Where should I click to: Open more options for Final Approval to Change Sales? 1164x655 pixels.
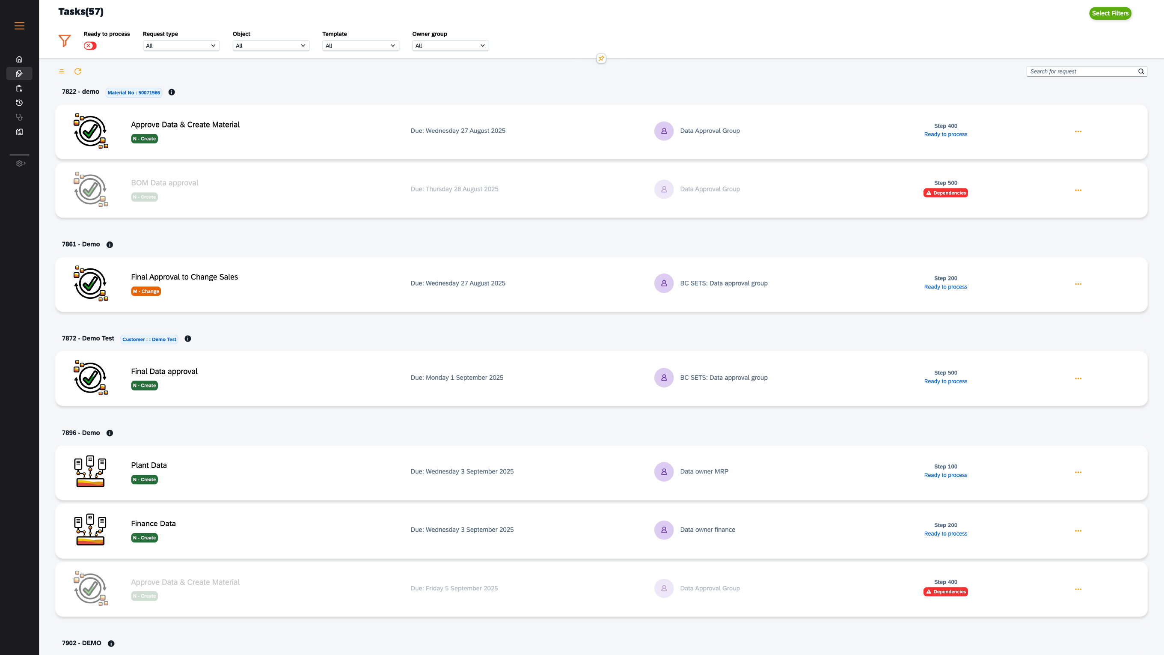click(x=1078, y=284)
